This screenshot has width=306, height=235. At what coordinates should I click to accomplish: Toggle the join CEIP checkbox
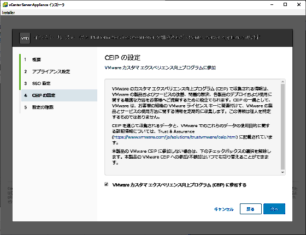107,184
